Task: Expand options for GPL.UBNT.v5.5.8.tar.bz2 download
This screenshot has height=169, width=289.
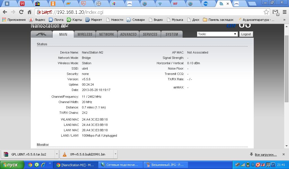Action: click(x=57, y=154)
